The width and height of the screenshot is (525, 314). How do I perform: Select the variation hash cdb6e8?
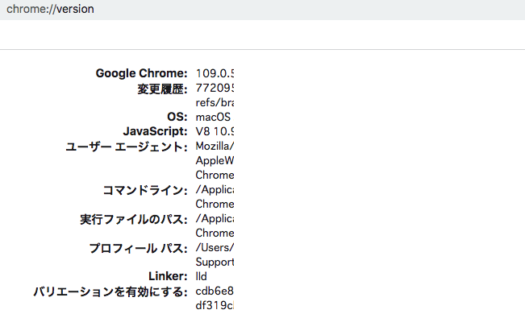coord(215,291)
